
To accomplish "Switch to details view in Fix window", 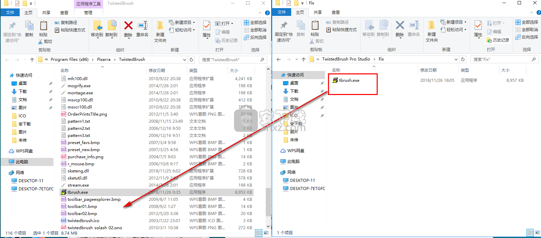I will click(531, 233).
